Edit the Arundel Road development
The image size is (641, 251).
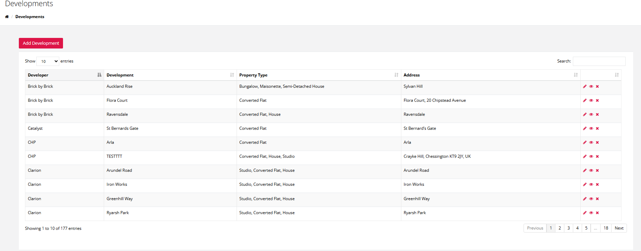pos(585,170)
